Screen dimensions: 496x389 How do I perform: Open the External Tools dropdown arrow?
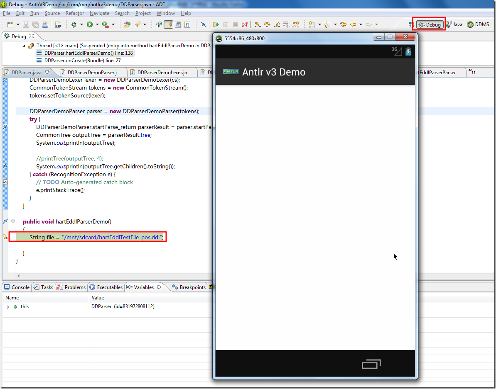click(113, 24)
